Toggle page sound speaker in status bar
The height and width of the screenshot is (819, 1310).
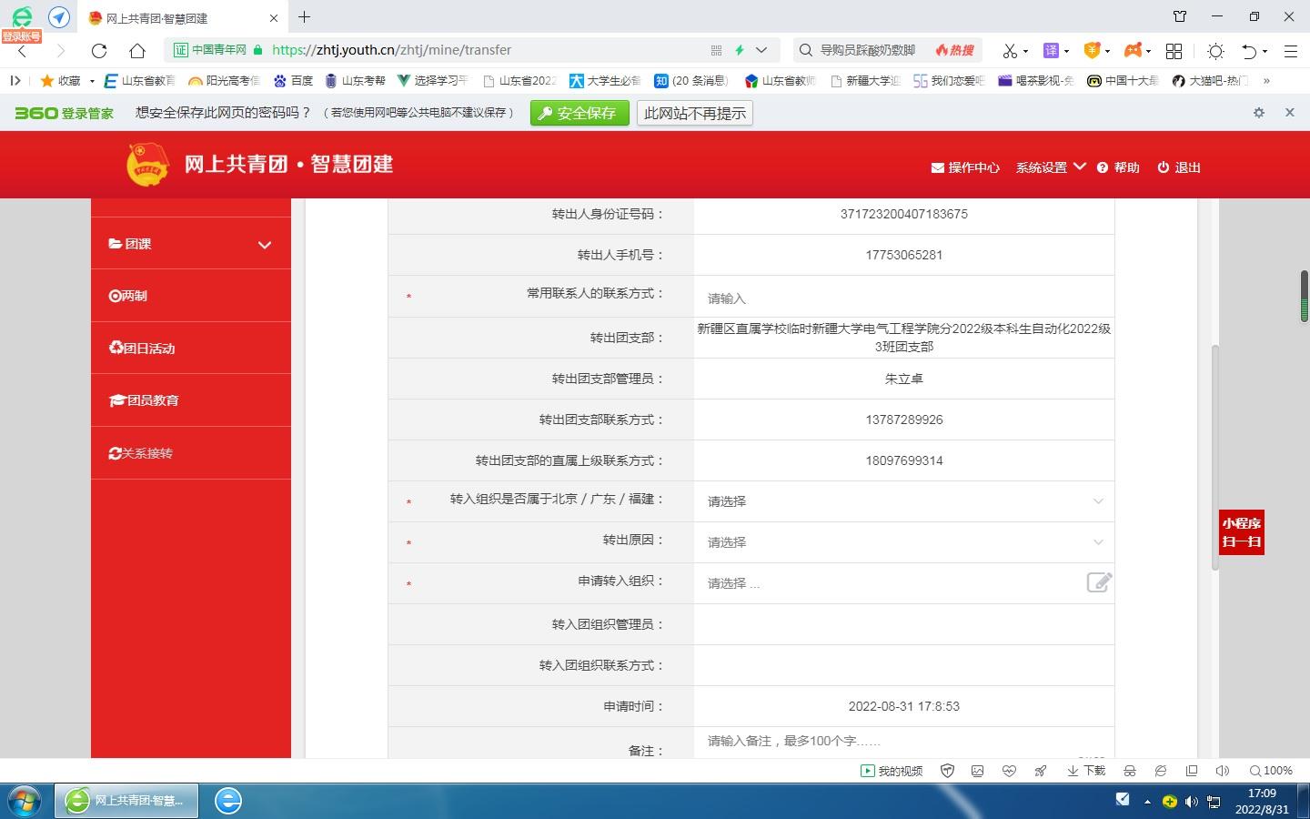pos(1223,771)
